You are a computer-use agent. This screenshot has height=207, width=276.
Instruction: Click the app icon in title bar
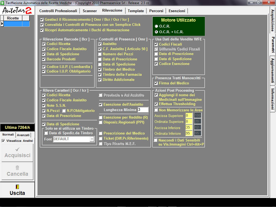(2, 3)
